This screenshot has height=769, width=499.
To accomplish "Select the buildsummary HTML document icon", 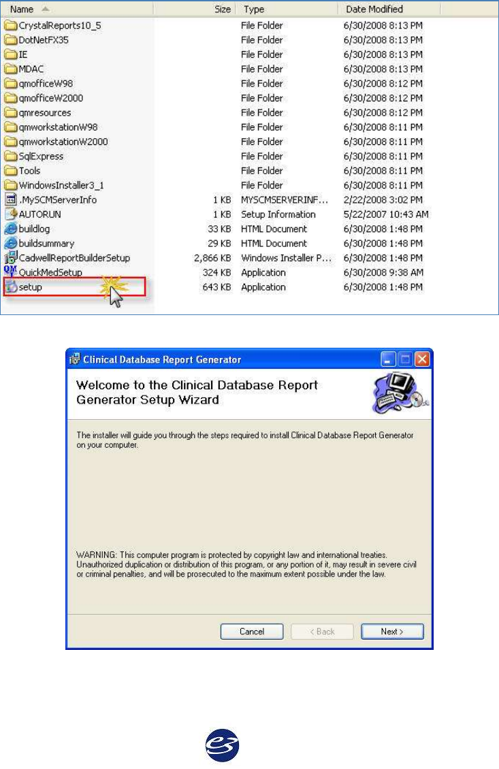I will [x=11, y=243].
